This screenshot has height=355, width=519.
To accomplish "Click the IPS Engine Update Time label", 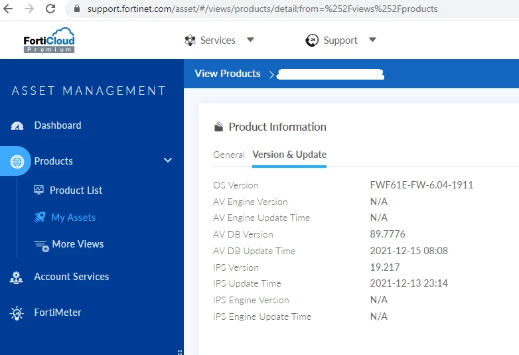I will pyautogui.click(x=262, y=317).
